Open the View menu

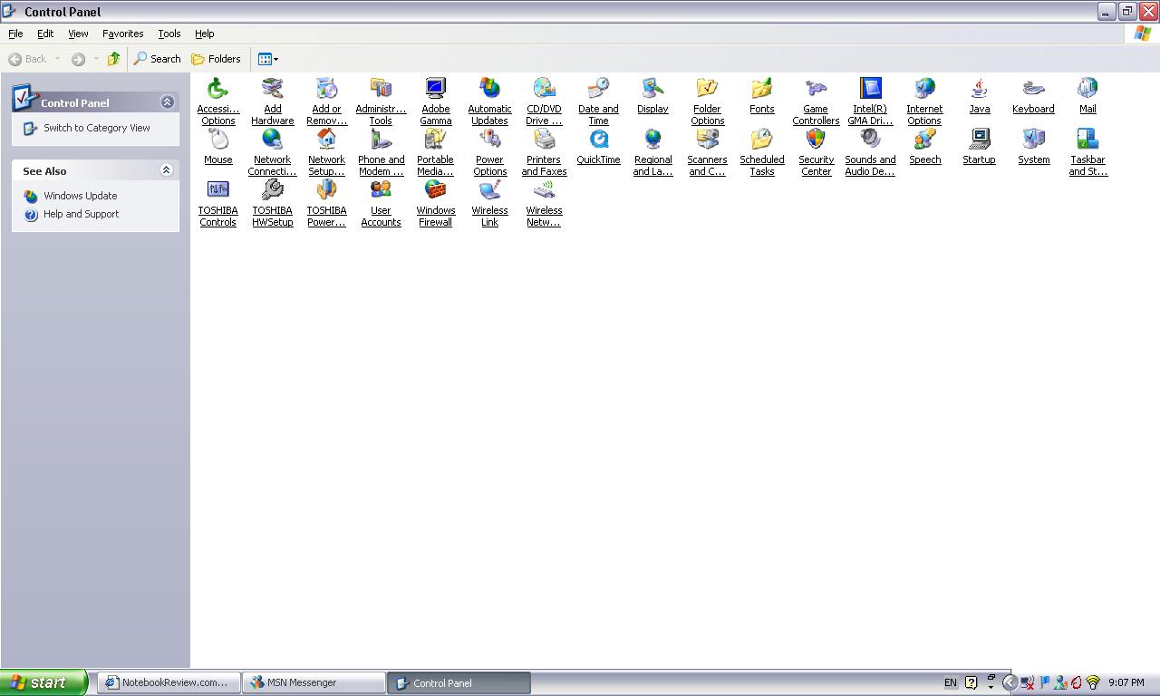78,34
